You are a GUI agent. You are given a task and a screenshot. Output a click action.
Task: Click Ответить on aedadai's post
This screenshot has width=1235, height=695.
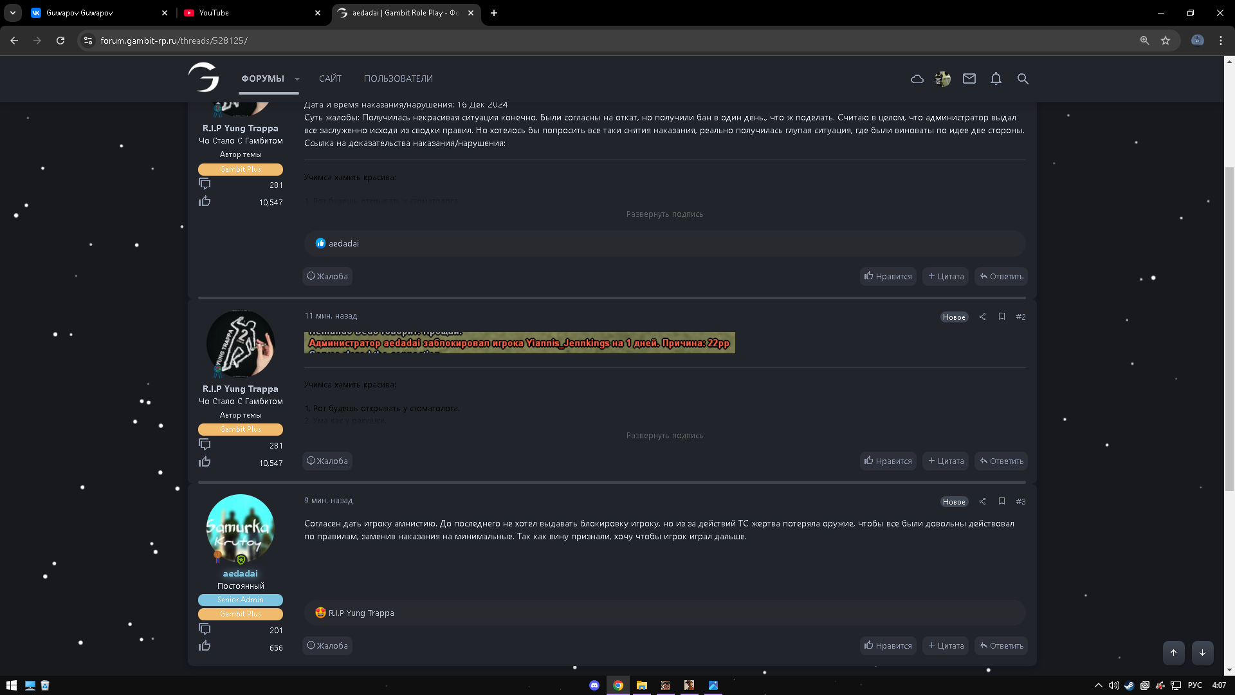[x=1002, y=645]
